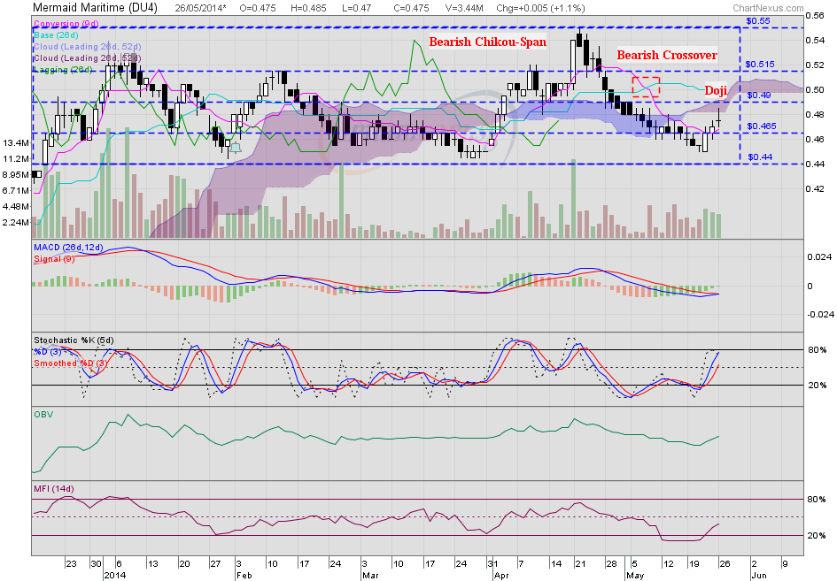The width and height of the screenshot is (837, 581).
Task: Click the 80% label on Stochastic panel
Action: (817, 349)
